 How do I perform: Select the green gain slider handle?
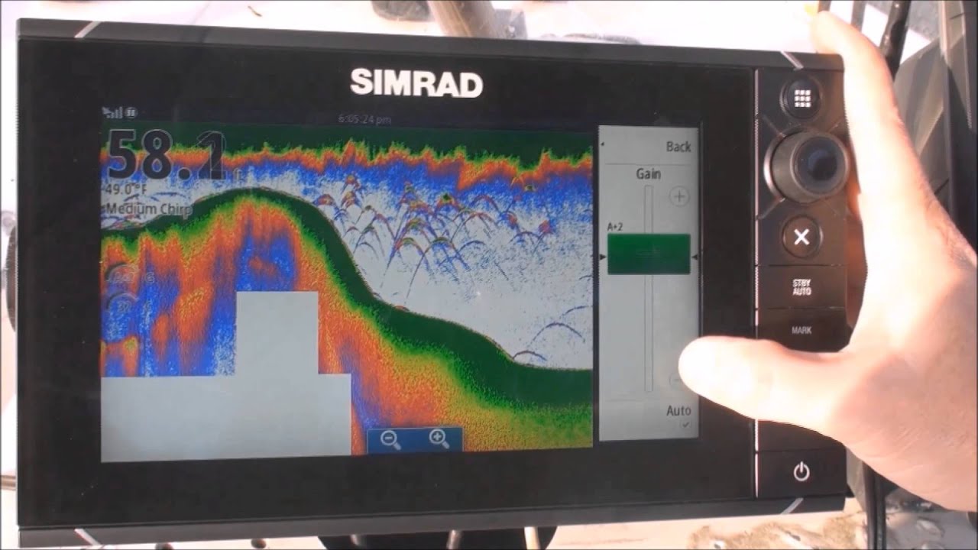649,254
